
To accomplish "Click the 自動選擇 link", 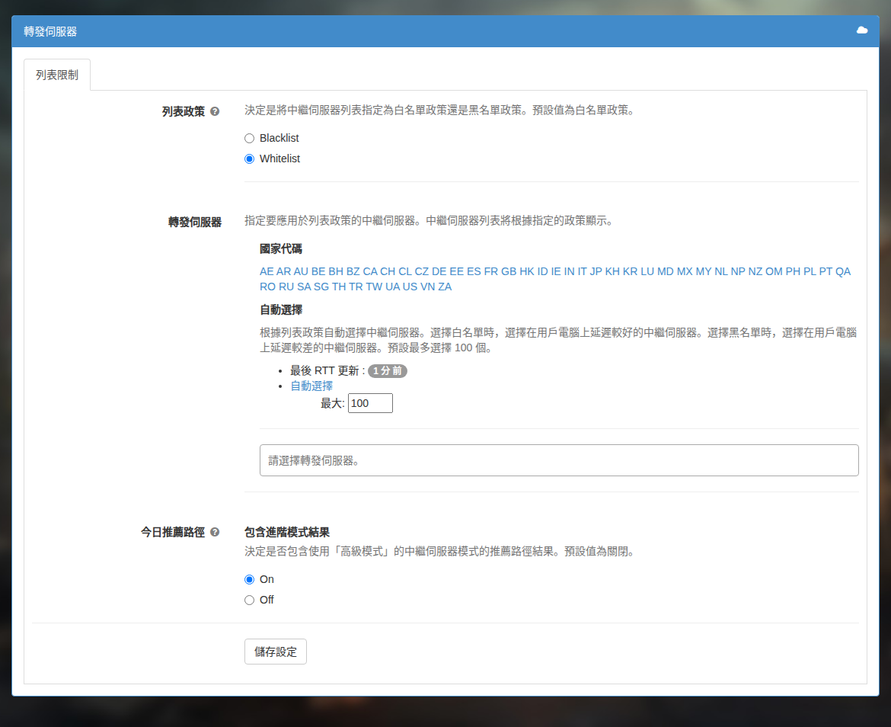I will 311,386.
